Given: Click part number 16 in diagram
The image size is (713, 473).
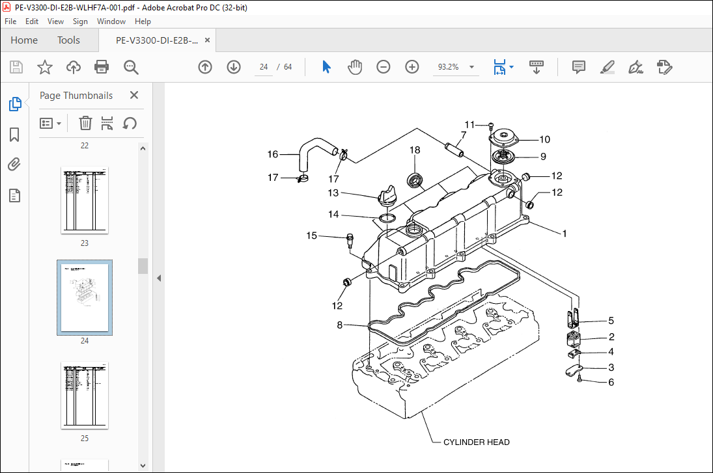Looking at the screenshot, I should coord(272,154).
